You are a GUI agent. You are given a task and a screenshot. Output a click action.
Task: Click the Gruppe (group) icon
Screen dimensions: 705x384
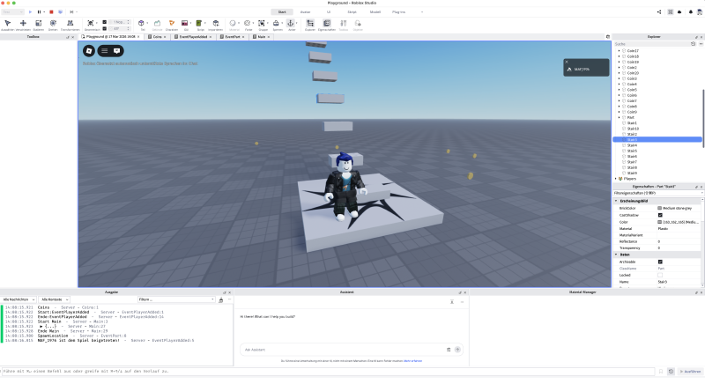coord(262,24)
